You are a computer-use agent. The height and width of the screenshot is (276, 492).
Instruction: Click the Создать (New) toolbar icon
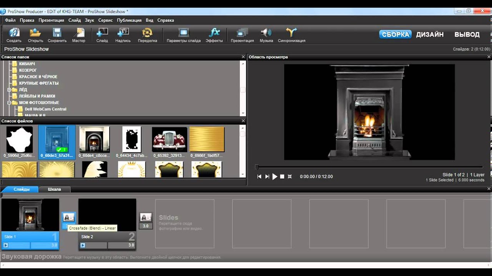click(x=14, y=34)
